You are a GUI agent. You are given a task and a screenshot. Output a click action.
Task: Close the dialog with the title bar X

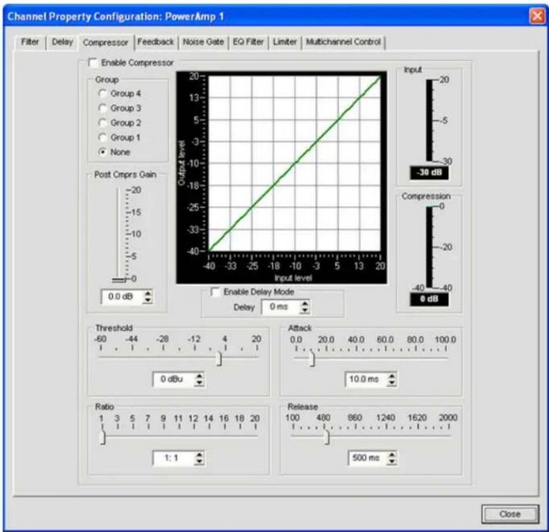click(x=537, y=16)
